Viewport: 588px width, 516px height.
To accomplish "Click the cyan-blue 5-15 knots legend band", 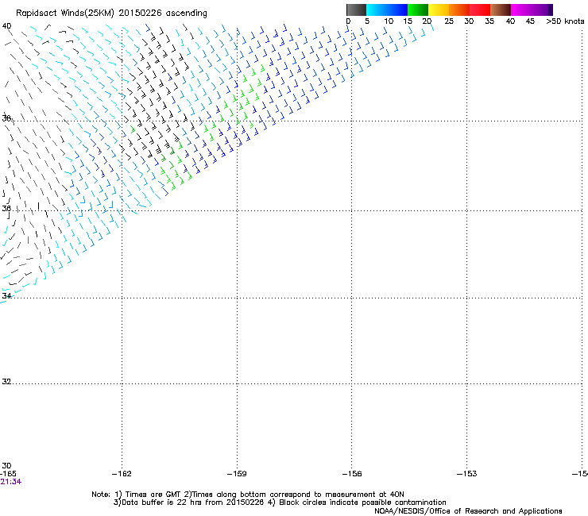I will pyautogui.click(x=387, y=10).
